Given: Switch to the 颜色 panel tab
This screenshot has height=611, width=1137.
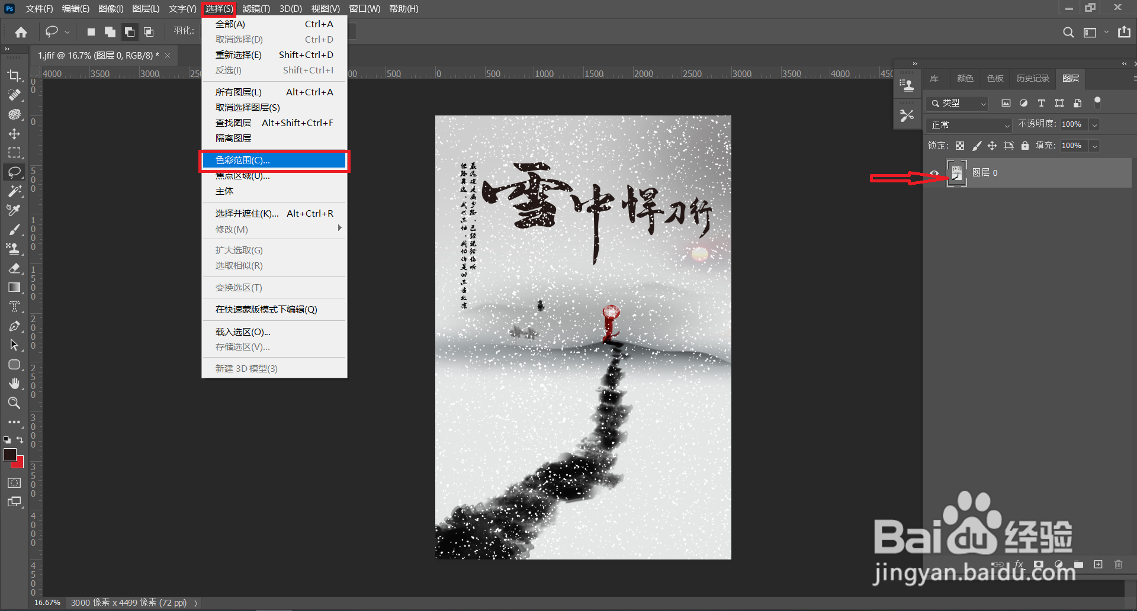Looking at the screenshot, I should coord(965,78).
